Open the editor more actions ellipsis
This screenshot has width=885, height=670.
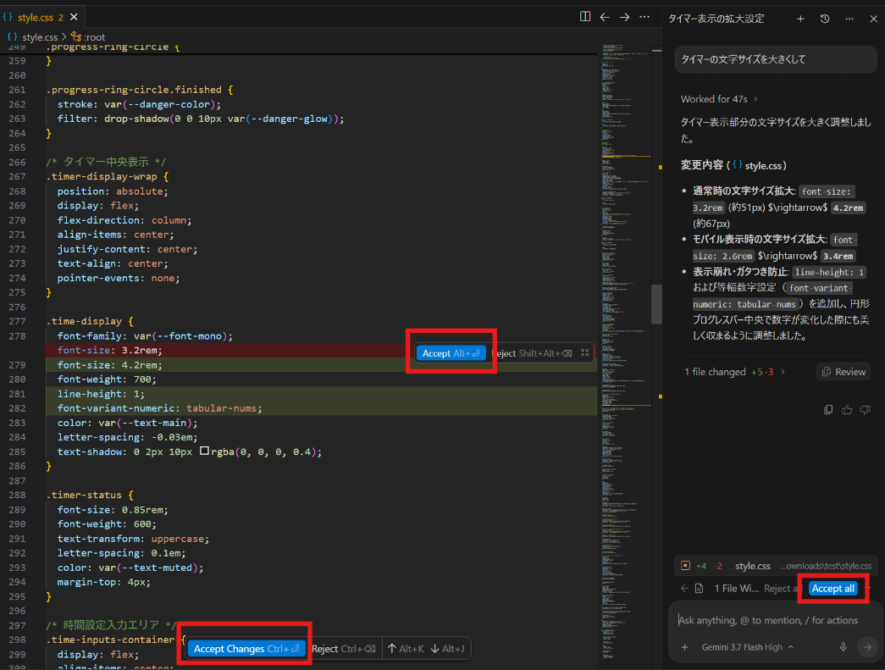coord(644,17)
